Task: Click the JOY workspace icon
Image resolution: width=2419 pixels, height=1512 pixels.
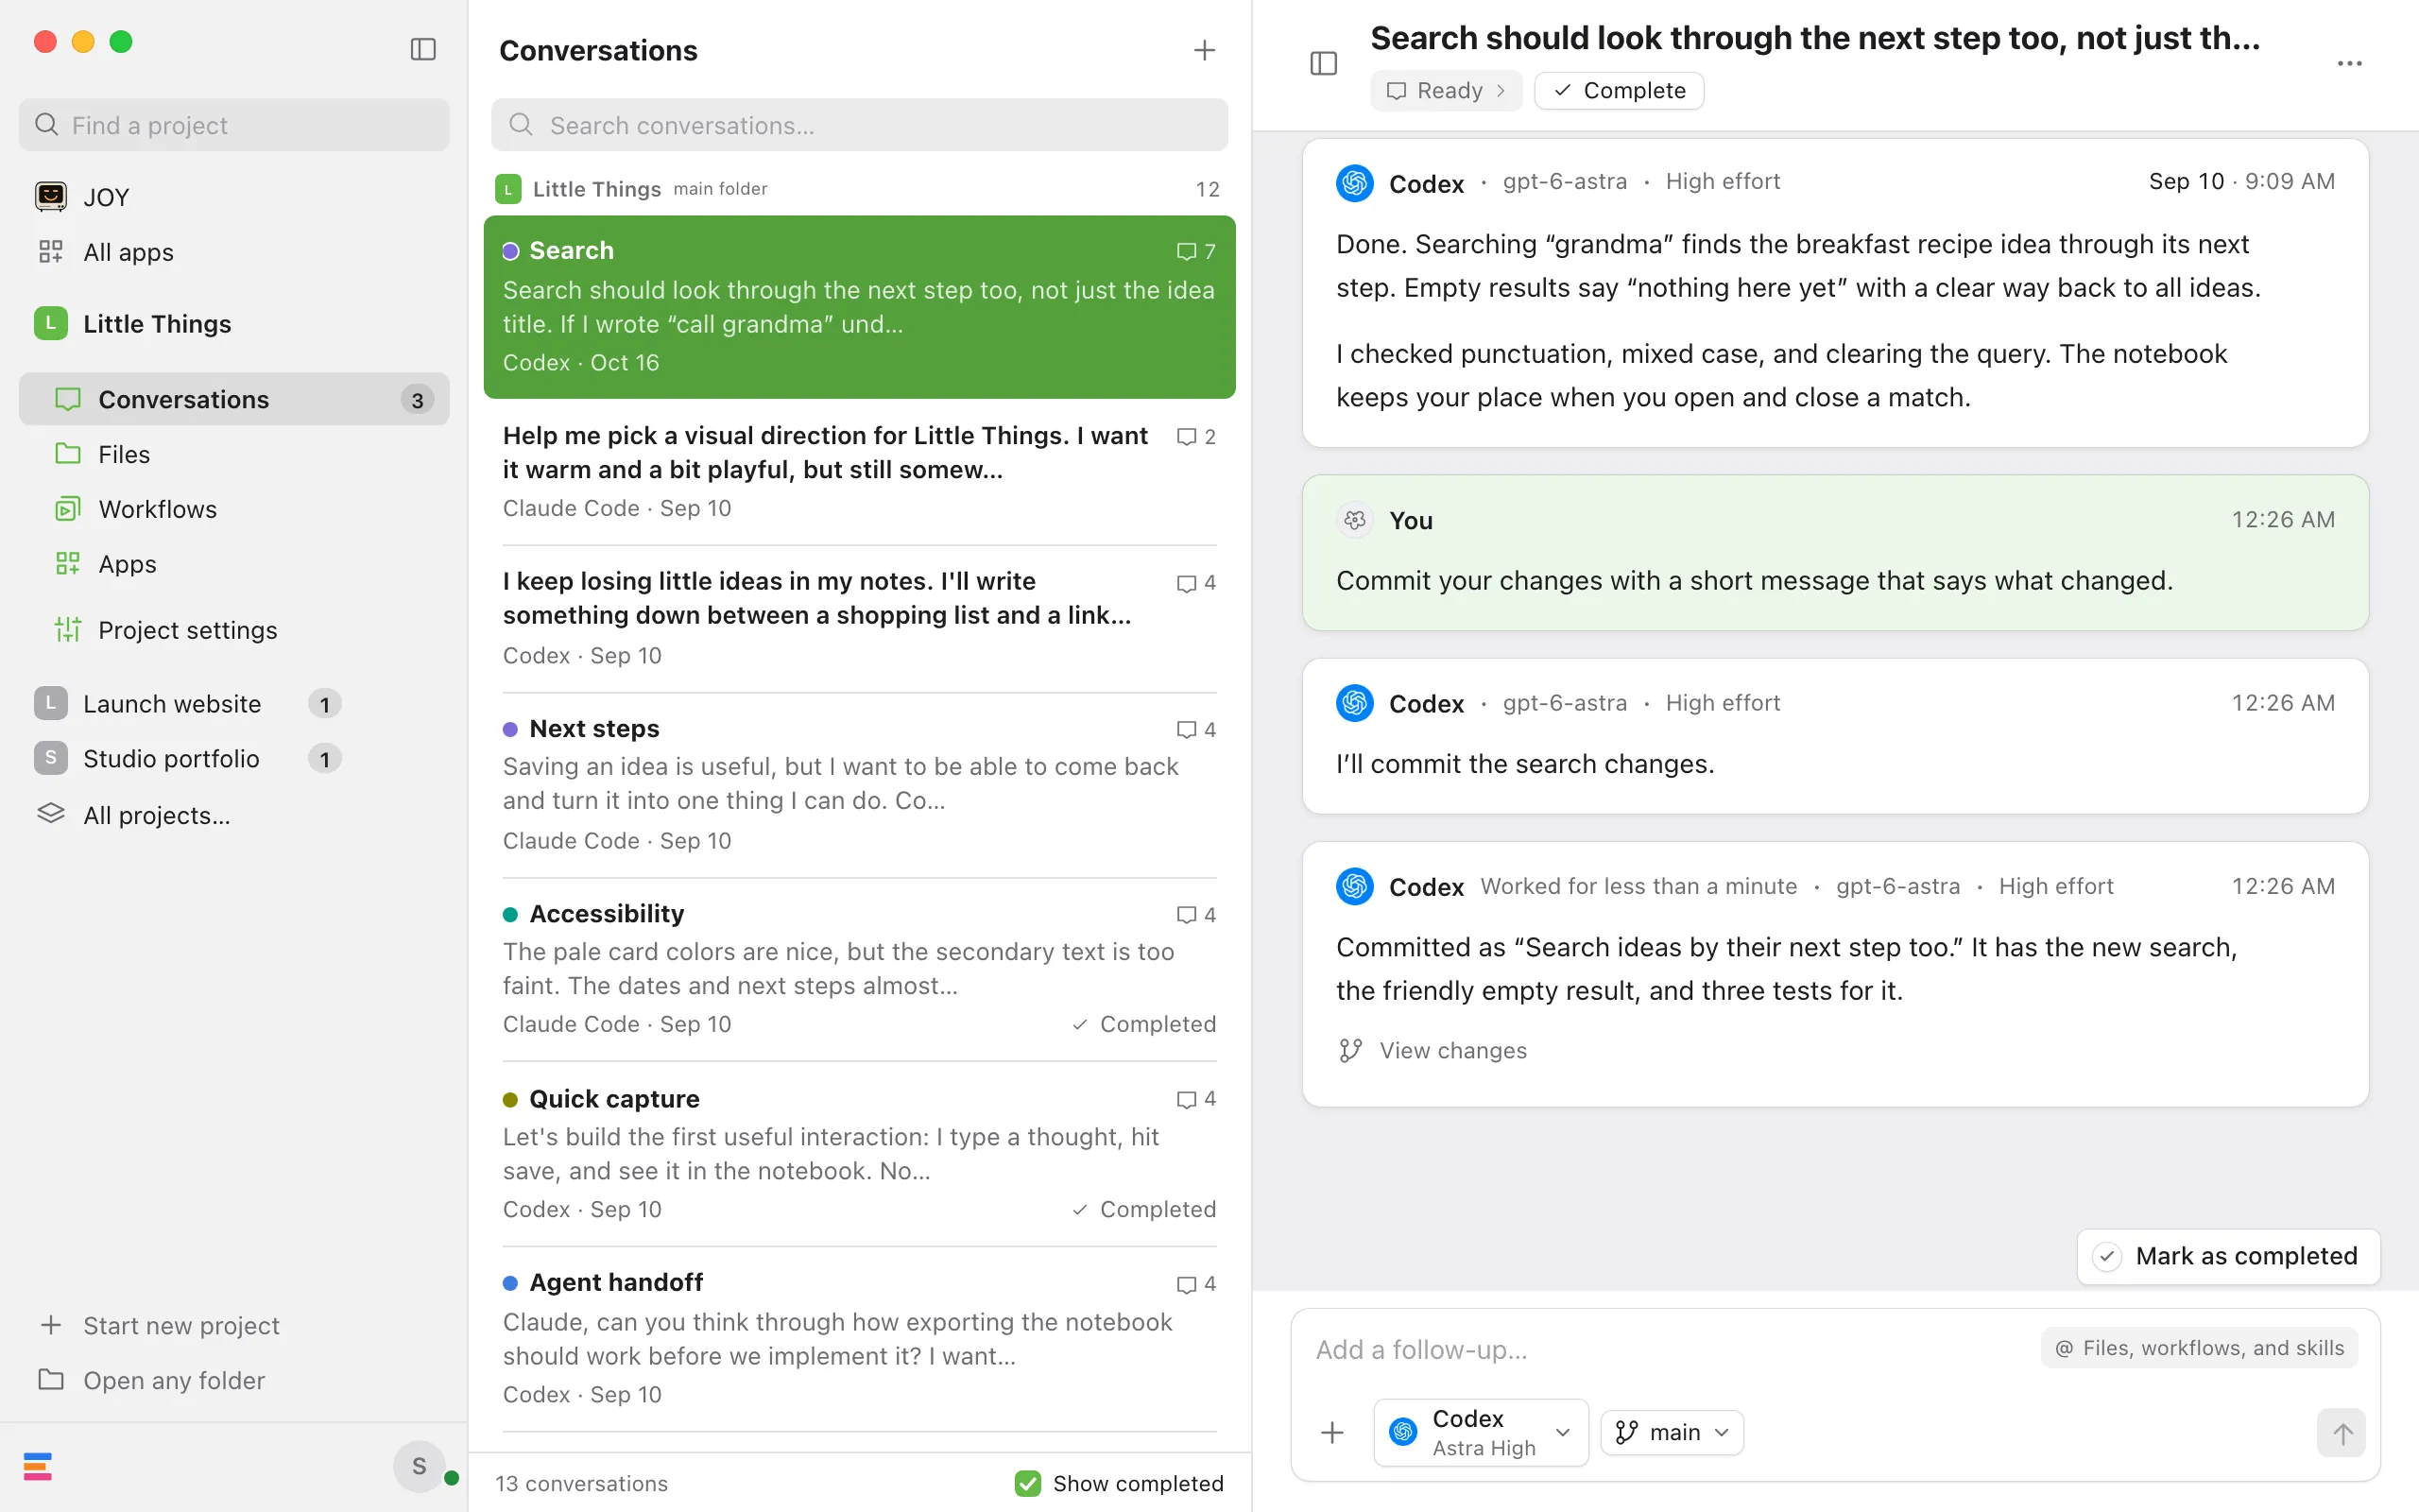Action: (51, 196)
